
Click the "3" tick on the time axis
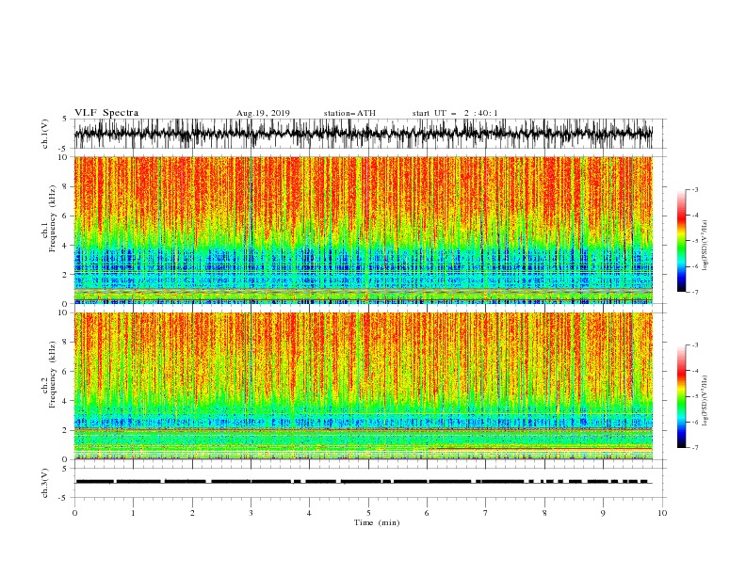[251, 513]
